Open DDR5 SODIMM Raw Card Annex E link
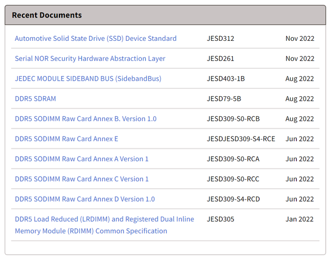The image size is (331, 259). 66,139
